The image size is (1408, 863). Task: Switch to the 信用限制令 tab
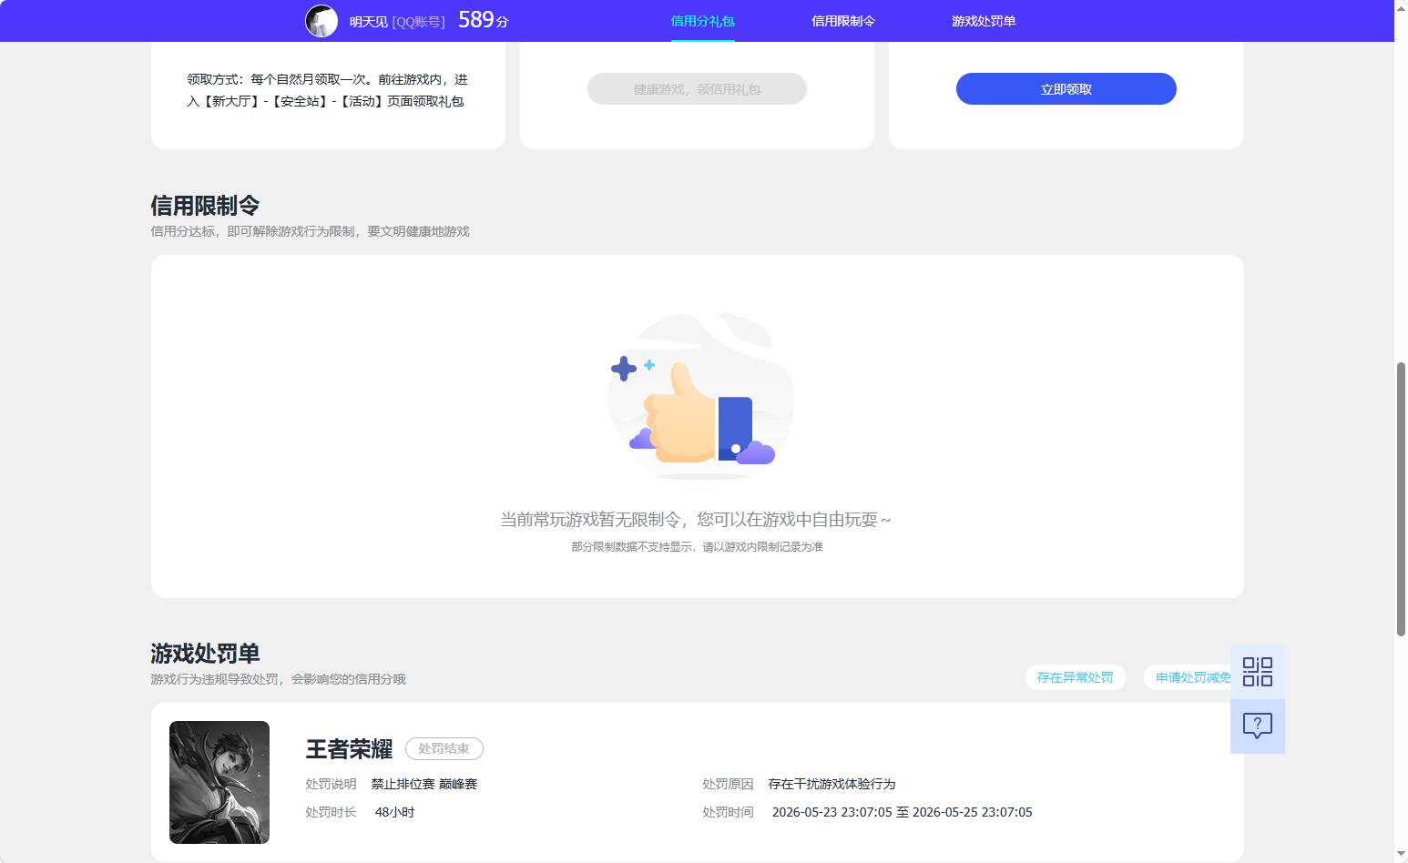[x=843, y=21]
